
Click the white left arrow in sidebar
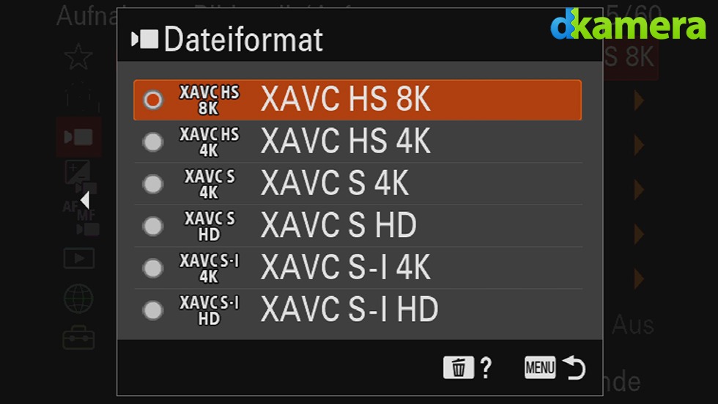click(85, 200)
